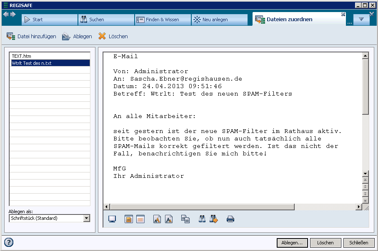Click the find next binoculars-arrow icon

214,219
